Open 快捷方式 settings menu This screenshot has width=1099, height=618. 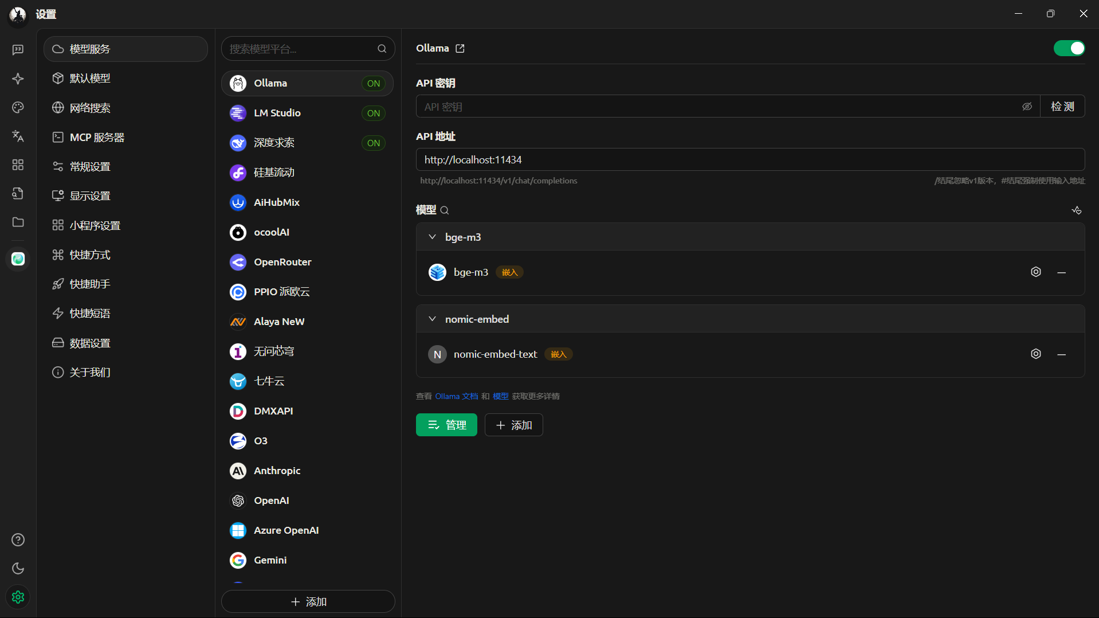pos(125,255)
